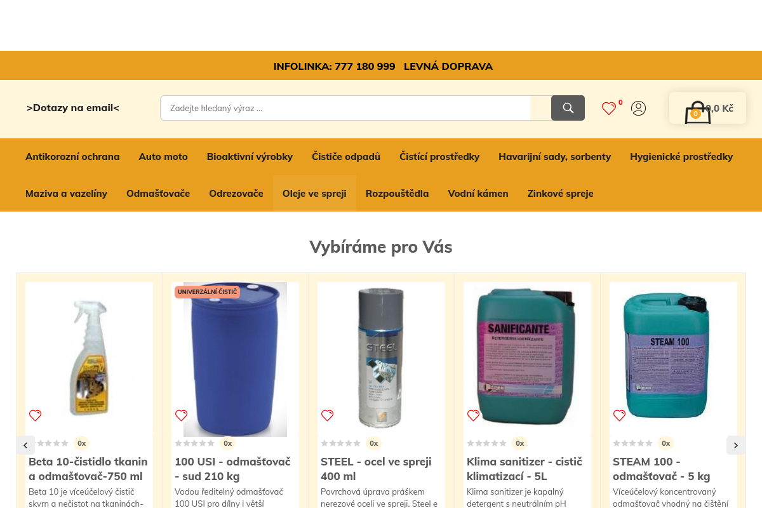Viewport: 762px width, 508px height.
Task: Open the Oleje ve spreji category
Action: click(314, 193)
